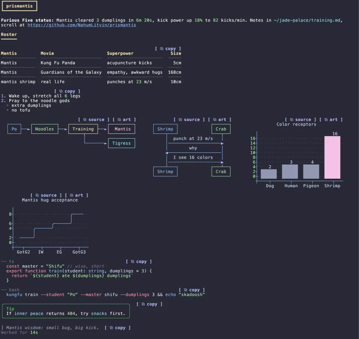
Task: Click the Training flowchart node
Action: (x=83, y=129)
